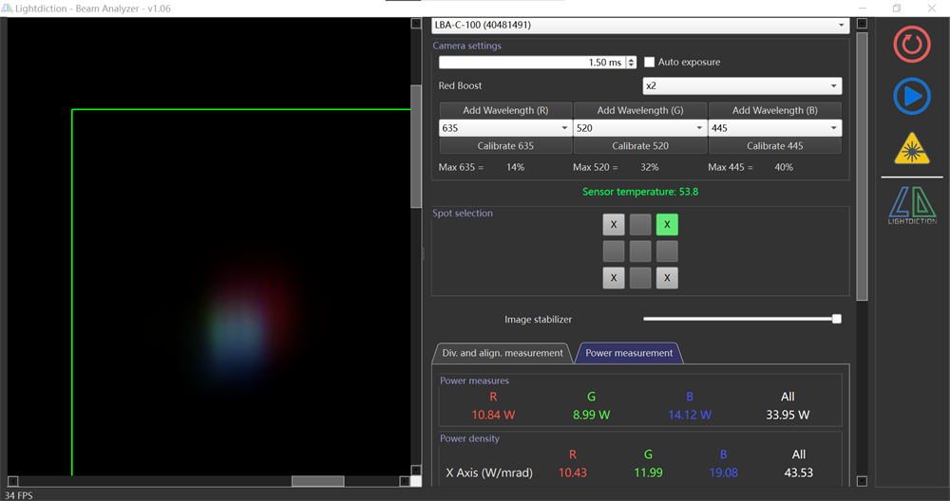Open the 445 blue wavelength dropdown

coord(774,128)
